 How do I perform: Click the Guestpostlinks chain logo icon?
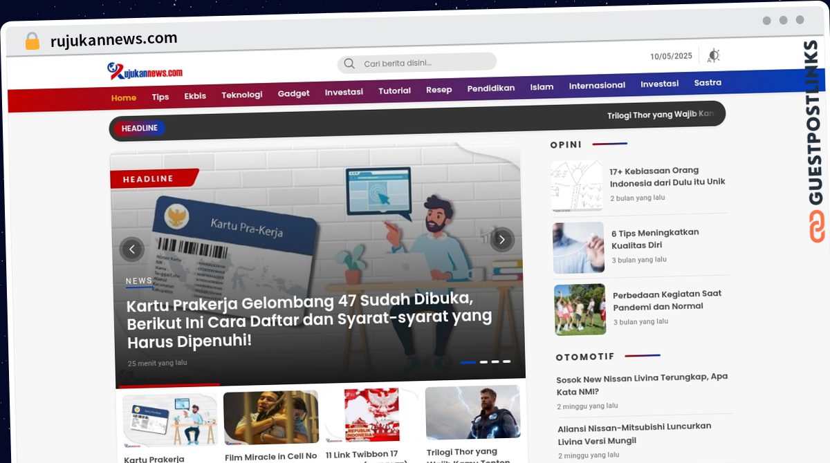[x=817, y=226]
